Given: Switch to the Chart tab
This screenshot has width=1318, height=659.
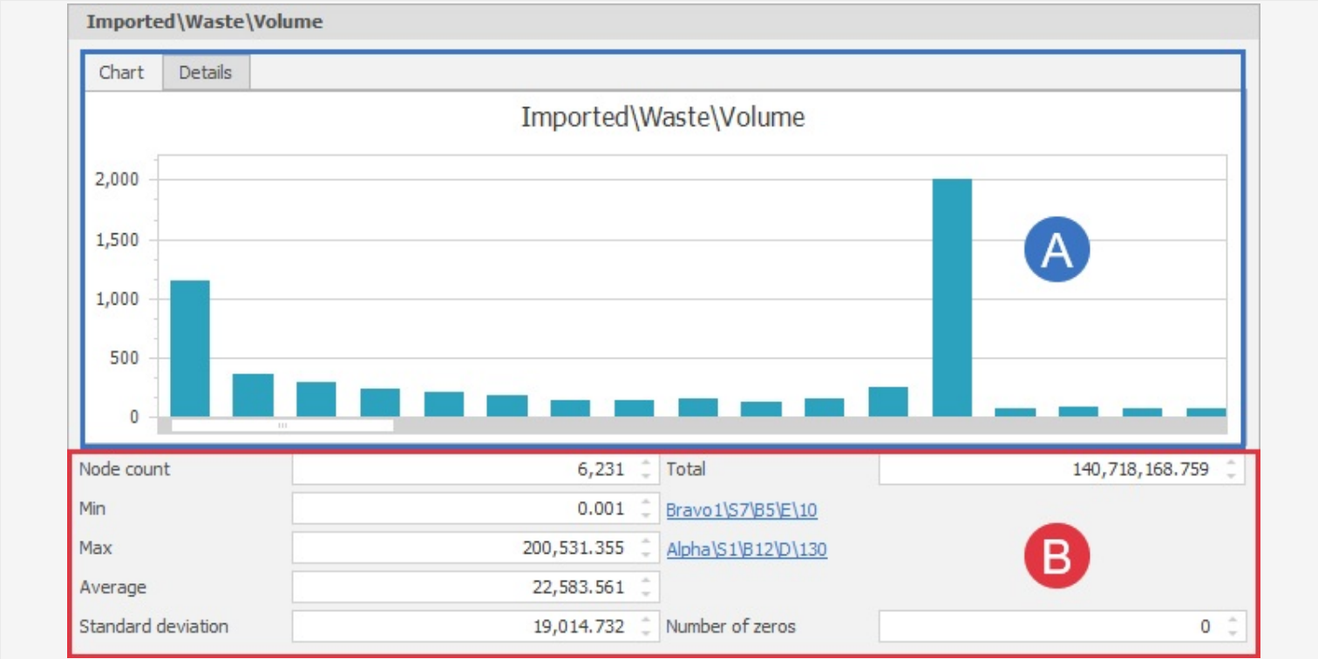Looking at the screenshot, I should pyautogui.click(x=122, y=73).
